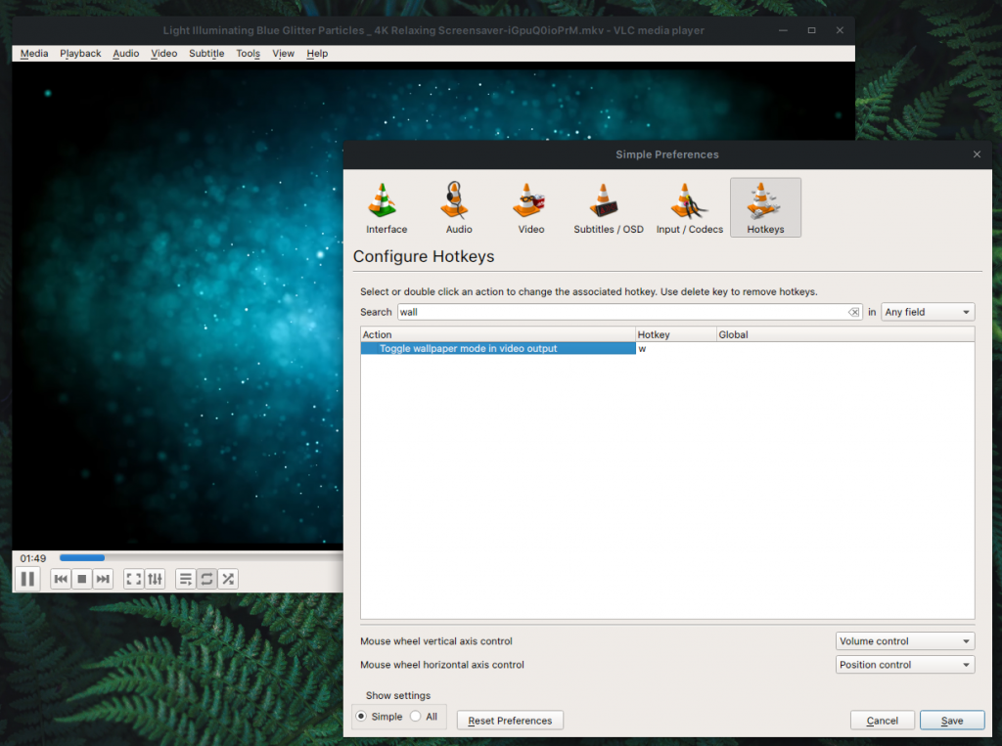Select the All settings radio button
Viewport: 1002px width, 746px height.
click(x=416, y=716)
